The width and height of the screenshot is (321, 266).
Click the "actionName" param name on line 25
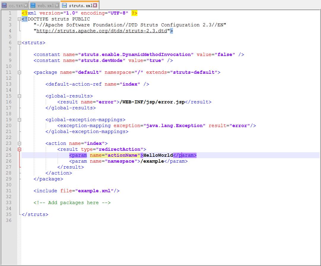point(123,156)
